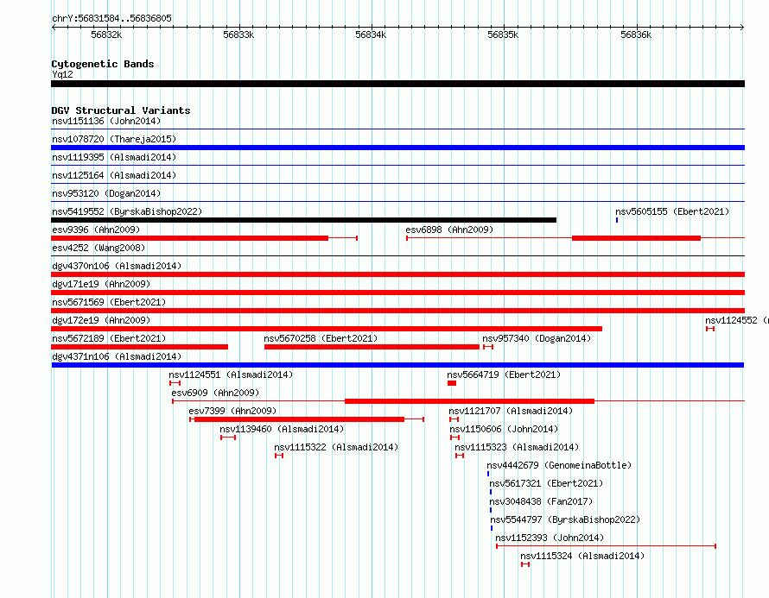Select nsv5544797 (ByrskaBishop2022) label
The image size is (769, 598).
point(565,519)
